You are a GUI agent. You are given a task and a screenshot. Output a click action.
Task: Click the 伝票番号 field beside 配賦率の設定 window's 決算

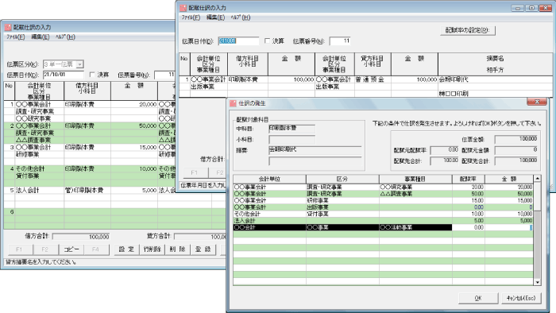click(340, 41)
